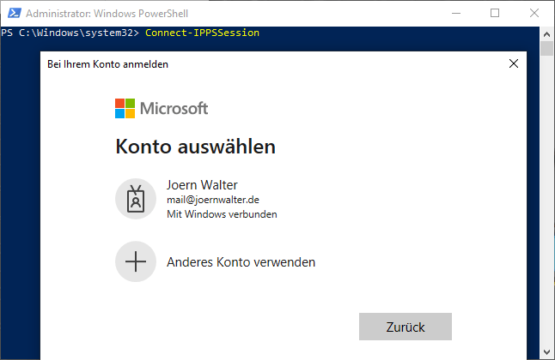Maximize the PowerShell window
This screenshot has width=555, height=360.
[x=495, y=13]
